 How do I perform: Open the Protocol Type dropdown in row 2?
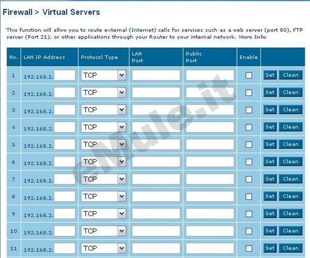103,93
